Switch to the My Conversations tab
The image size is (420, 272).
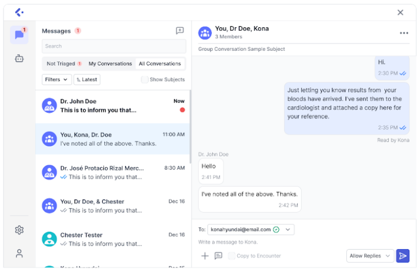[x=110, y=64]
